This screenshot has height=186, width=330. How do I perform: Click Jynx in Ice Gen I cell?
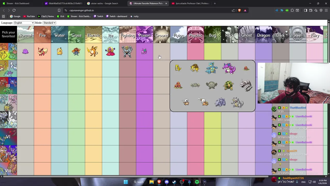[x=110, y=51]
